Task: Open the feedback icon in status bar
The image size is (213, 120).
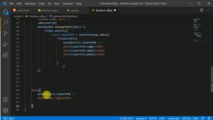Action: tap(203, 118)
